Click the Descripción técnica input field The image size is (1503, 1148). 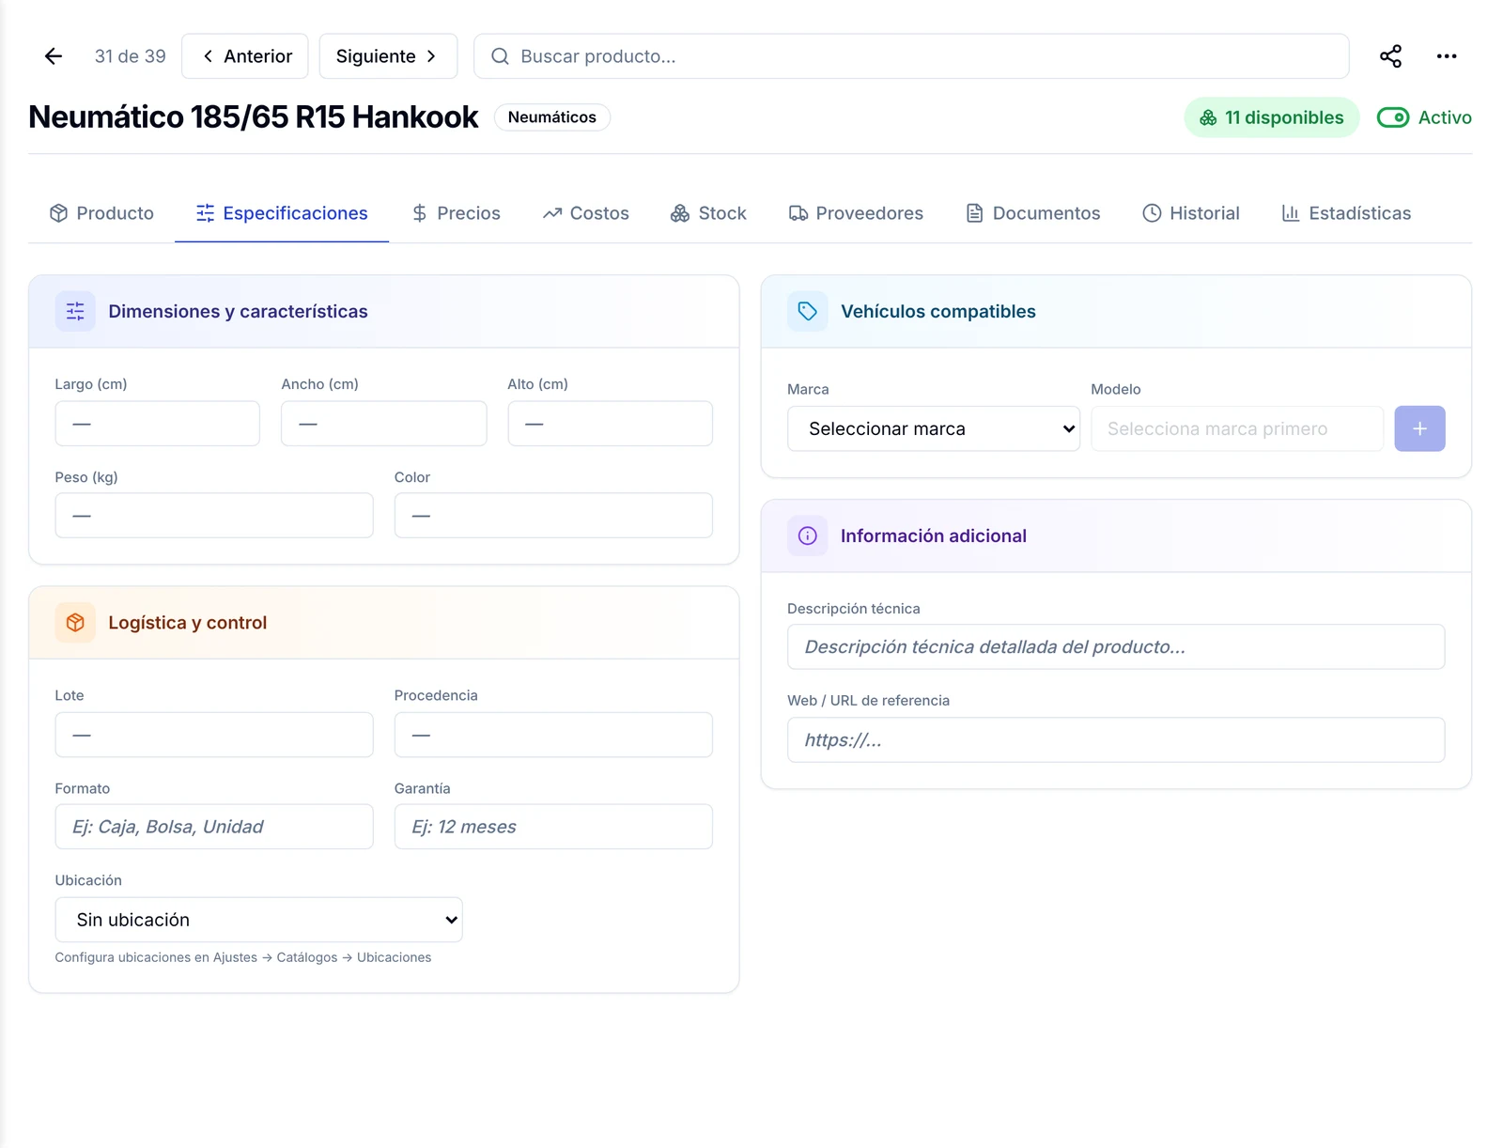(x=1116, y=647)
